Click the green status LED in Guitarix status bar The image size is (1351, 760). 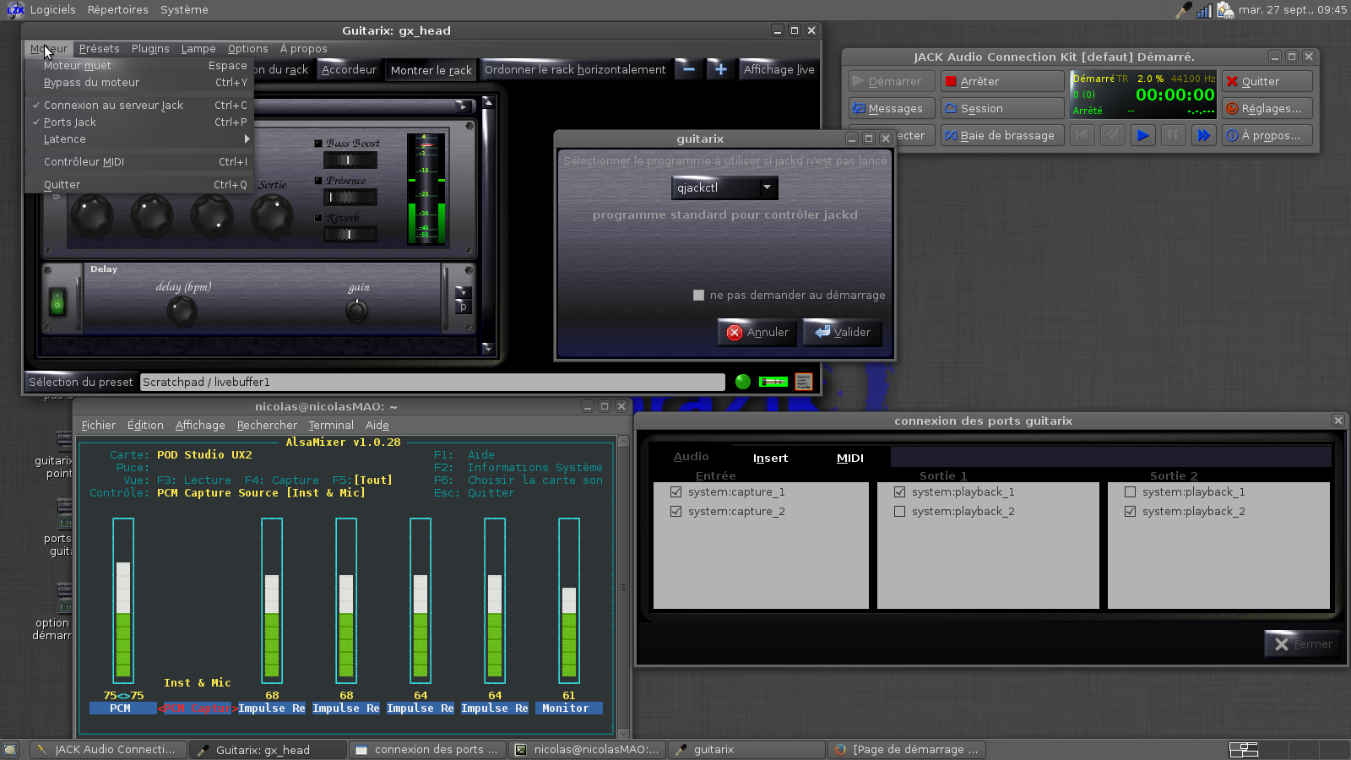click(743, 382)
